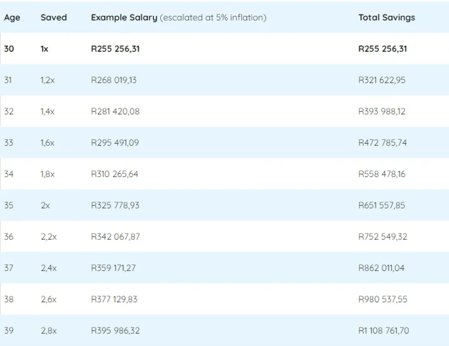The width and height of the screenshot is (449, 346).
Task: Select the age 35 cell
Action: 9,205
